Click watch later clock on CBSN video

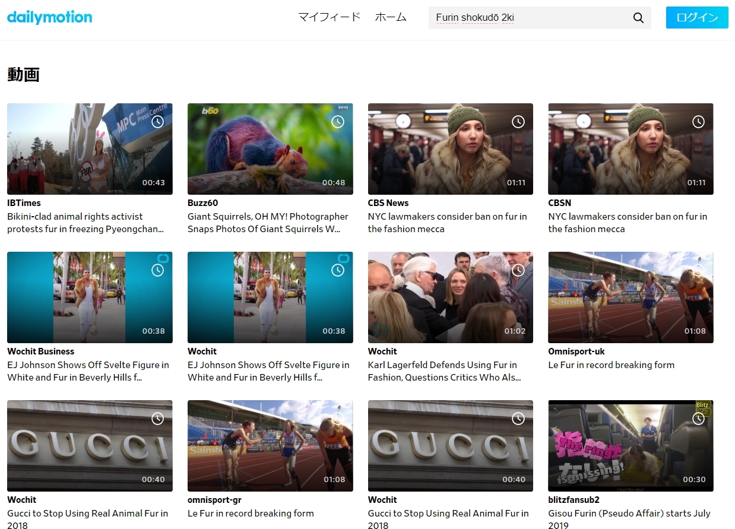point(699,122)
